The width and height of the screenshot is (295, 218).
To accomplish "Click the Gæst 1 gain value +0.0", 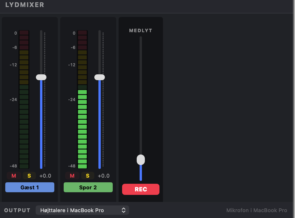I will 45,176.
